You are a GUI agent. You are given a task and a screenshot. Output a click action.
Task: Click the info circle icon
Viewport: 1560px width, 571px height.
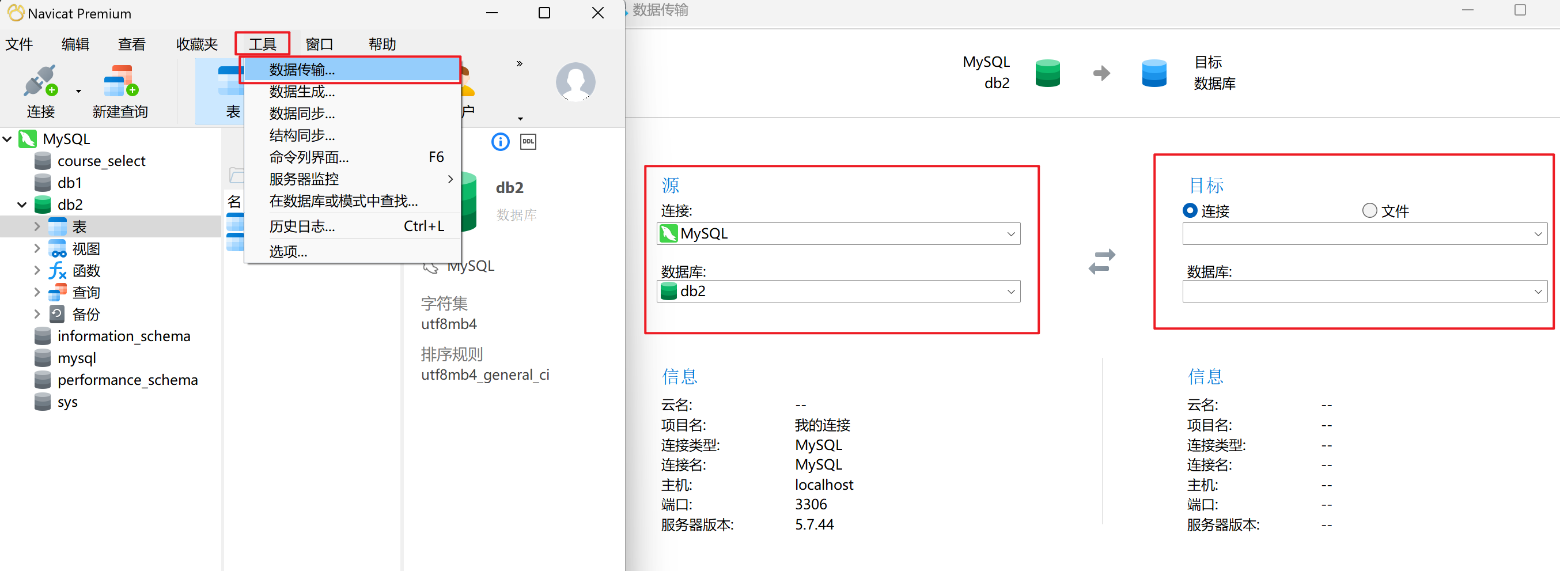(x=500, y=142)
